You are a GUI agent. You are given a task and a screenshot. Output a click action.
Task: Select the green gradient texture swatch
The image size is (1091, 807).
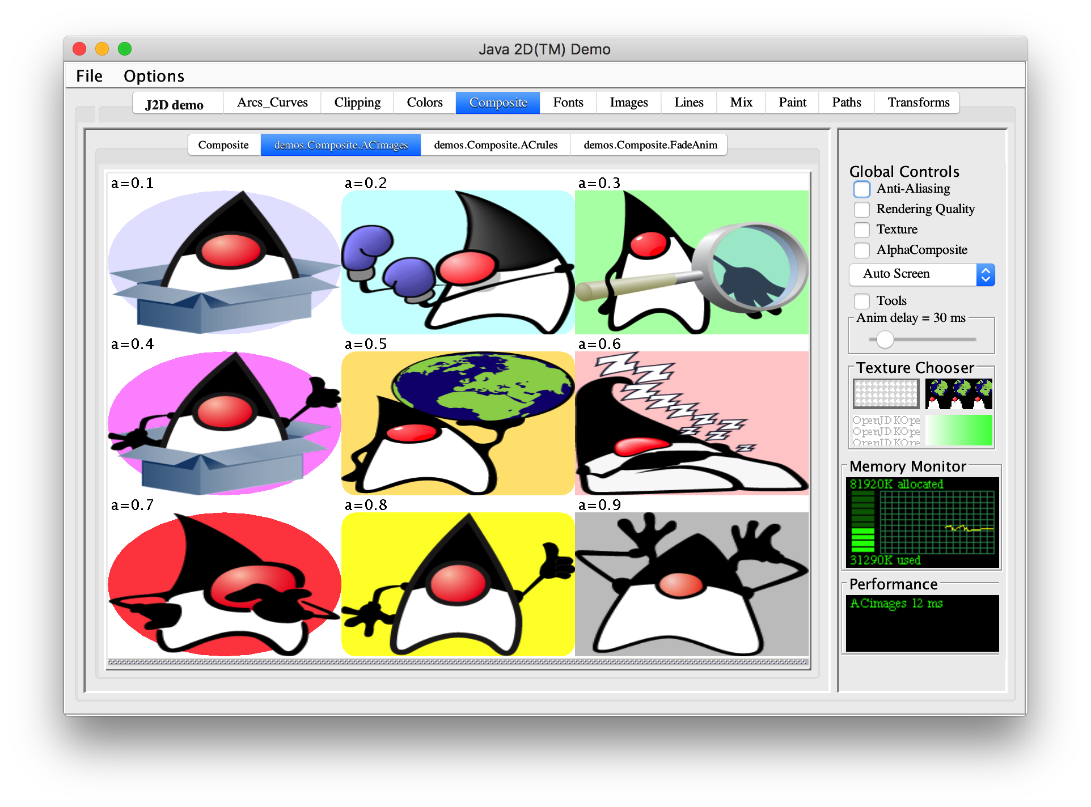coord(958,430)
